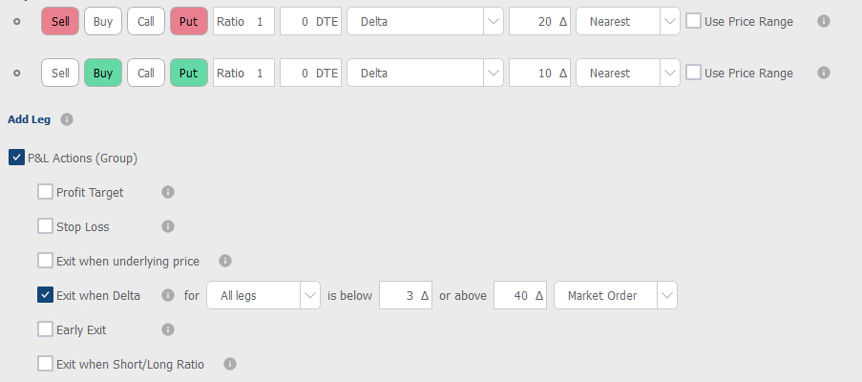Screen dimensions: 862x382
Task: Open the All legs dropdown
Action: coord(263,295)
